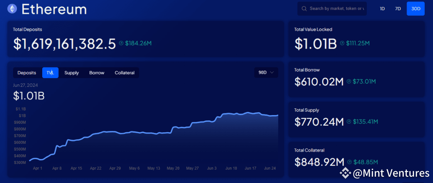Click the $500M y-axis label
Image resolution: width=433 pixels, height=183 pixels.
pyautogui.click(x=20, y=149)
